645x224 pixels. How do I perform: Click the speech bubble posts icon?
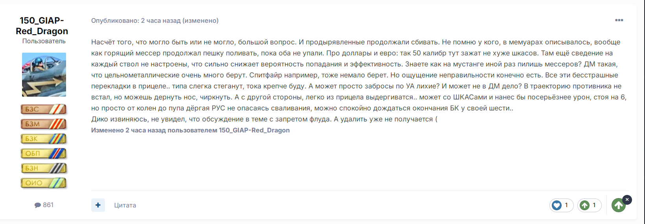(x=38, y=205)
